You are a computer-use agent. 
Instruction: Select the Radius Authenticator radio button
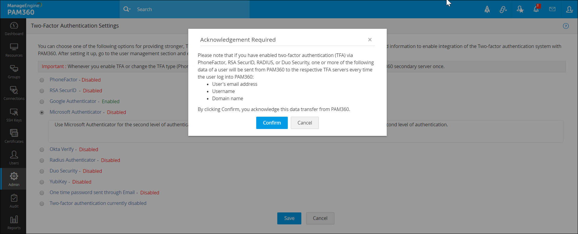click(42, 160)
